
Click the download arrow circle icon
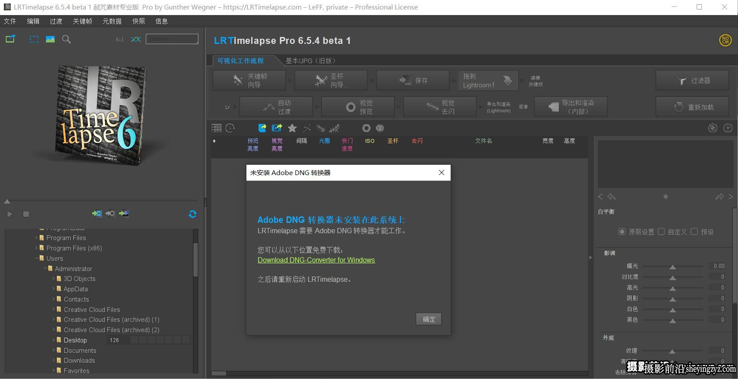pyautogui.click(x=728, y=128)
